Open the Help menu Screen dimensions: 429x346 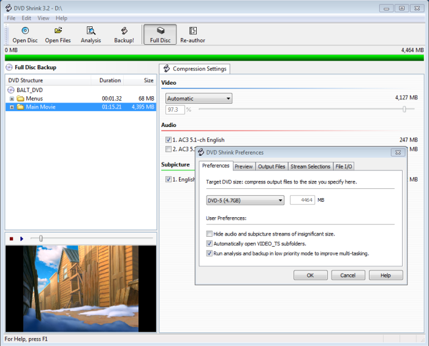[x=61, y=18]
